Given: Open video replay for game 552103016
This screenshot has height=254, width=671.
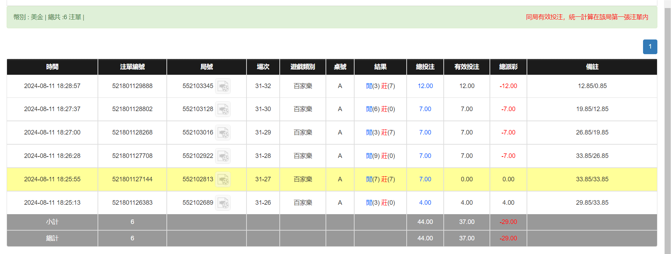Looking at the screenshot, I should coord(223,133).
